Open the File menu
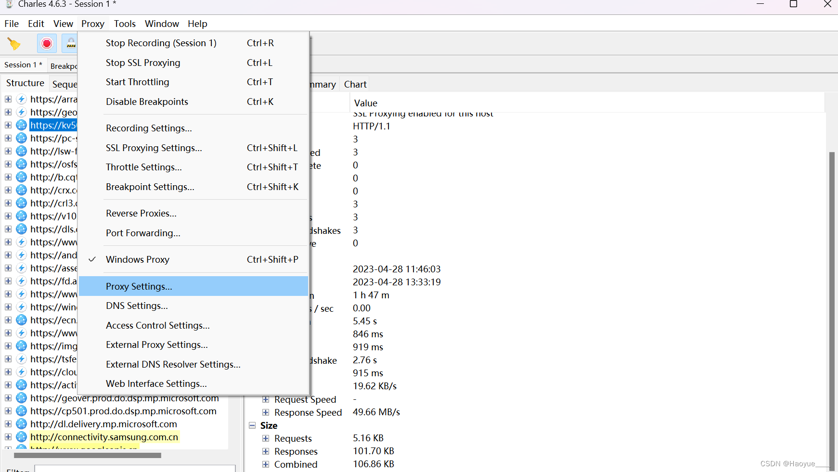 (12, 24)
